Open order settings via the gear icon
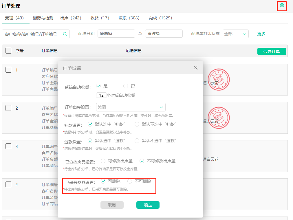Image resolution: width=293 pixels, height=220 pixels. click(x=281, y=6)
